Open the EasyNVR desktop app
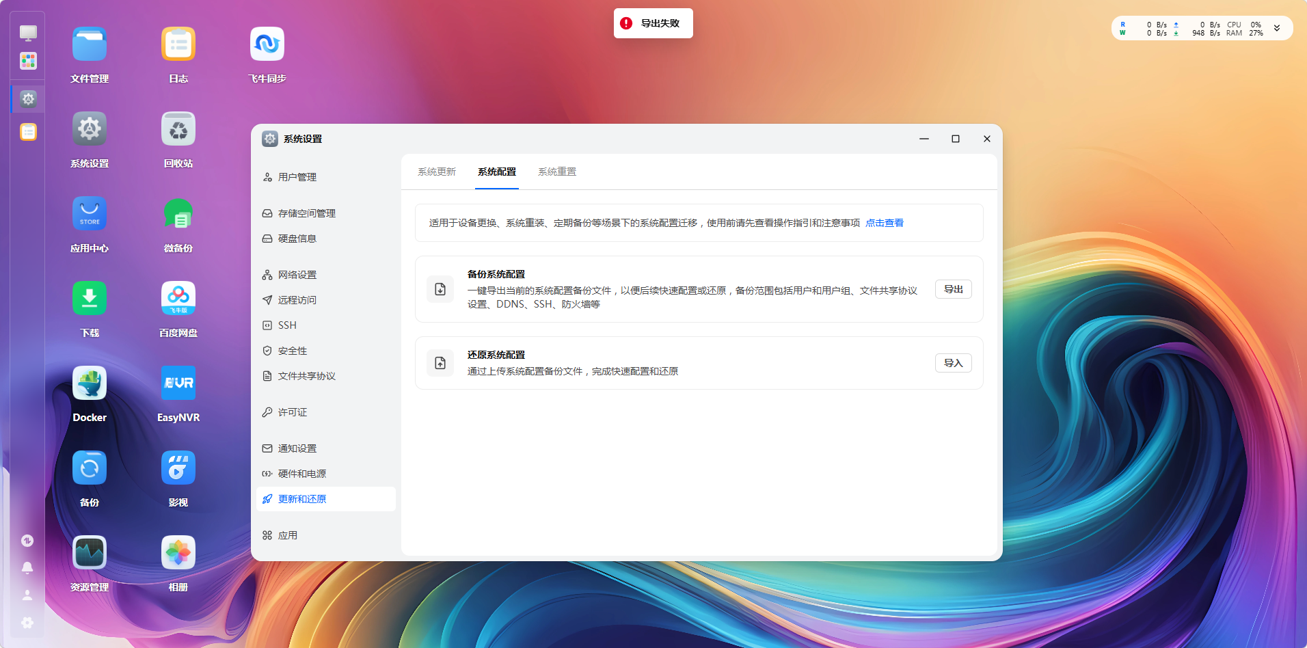1307x648 pixels. (x=178, y=383)
